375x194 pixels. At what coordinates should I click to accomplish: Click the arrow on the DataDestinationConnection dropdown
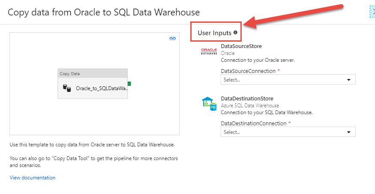click(x=349, y=132)
